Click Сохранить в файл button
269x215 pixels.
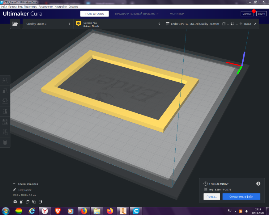tap(241, 197)
